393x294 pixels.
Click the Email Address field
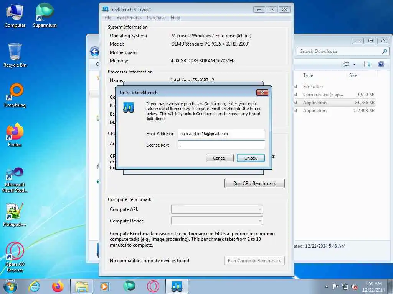tap(221, 134)
